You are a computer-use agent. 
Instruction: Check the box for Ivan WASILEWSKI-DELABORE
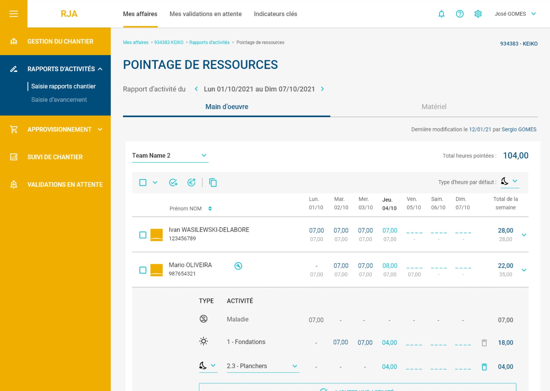pos(143,235)
